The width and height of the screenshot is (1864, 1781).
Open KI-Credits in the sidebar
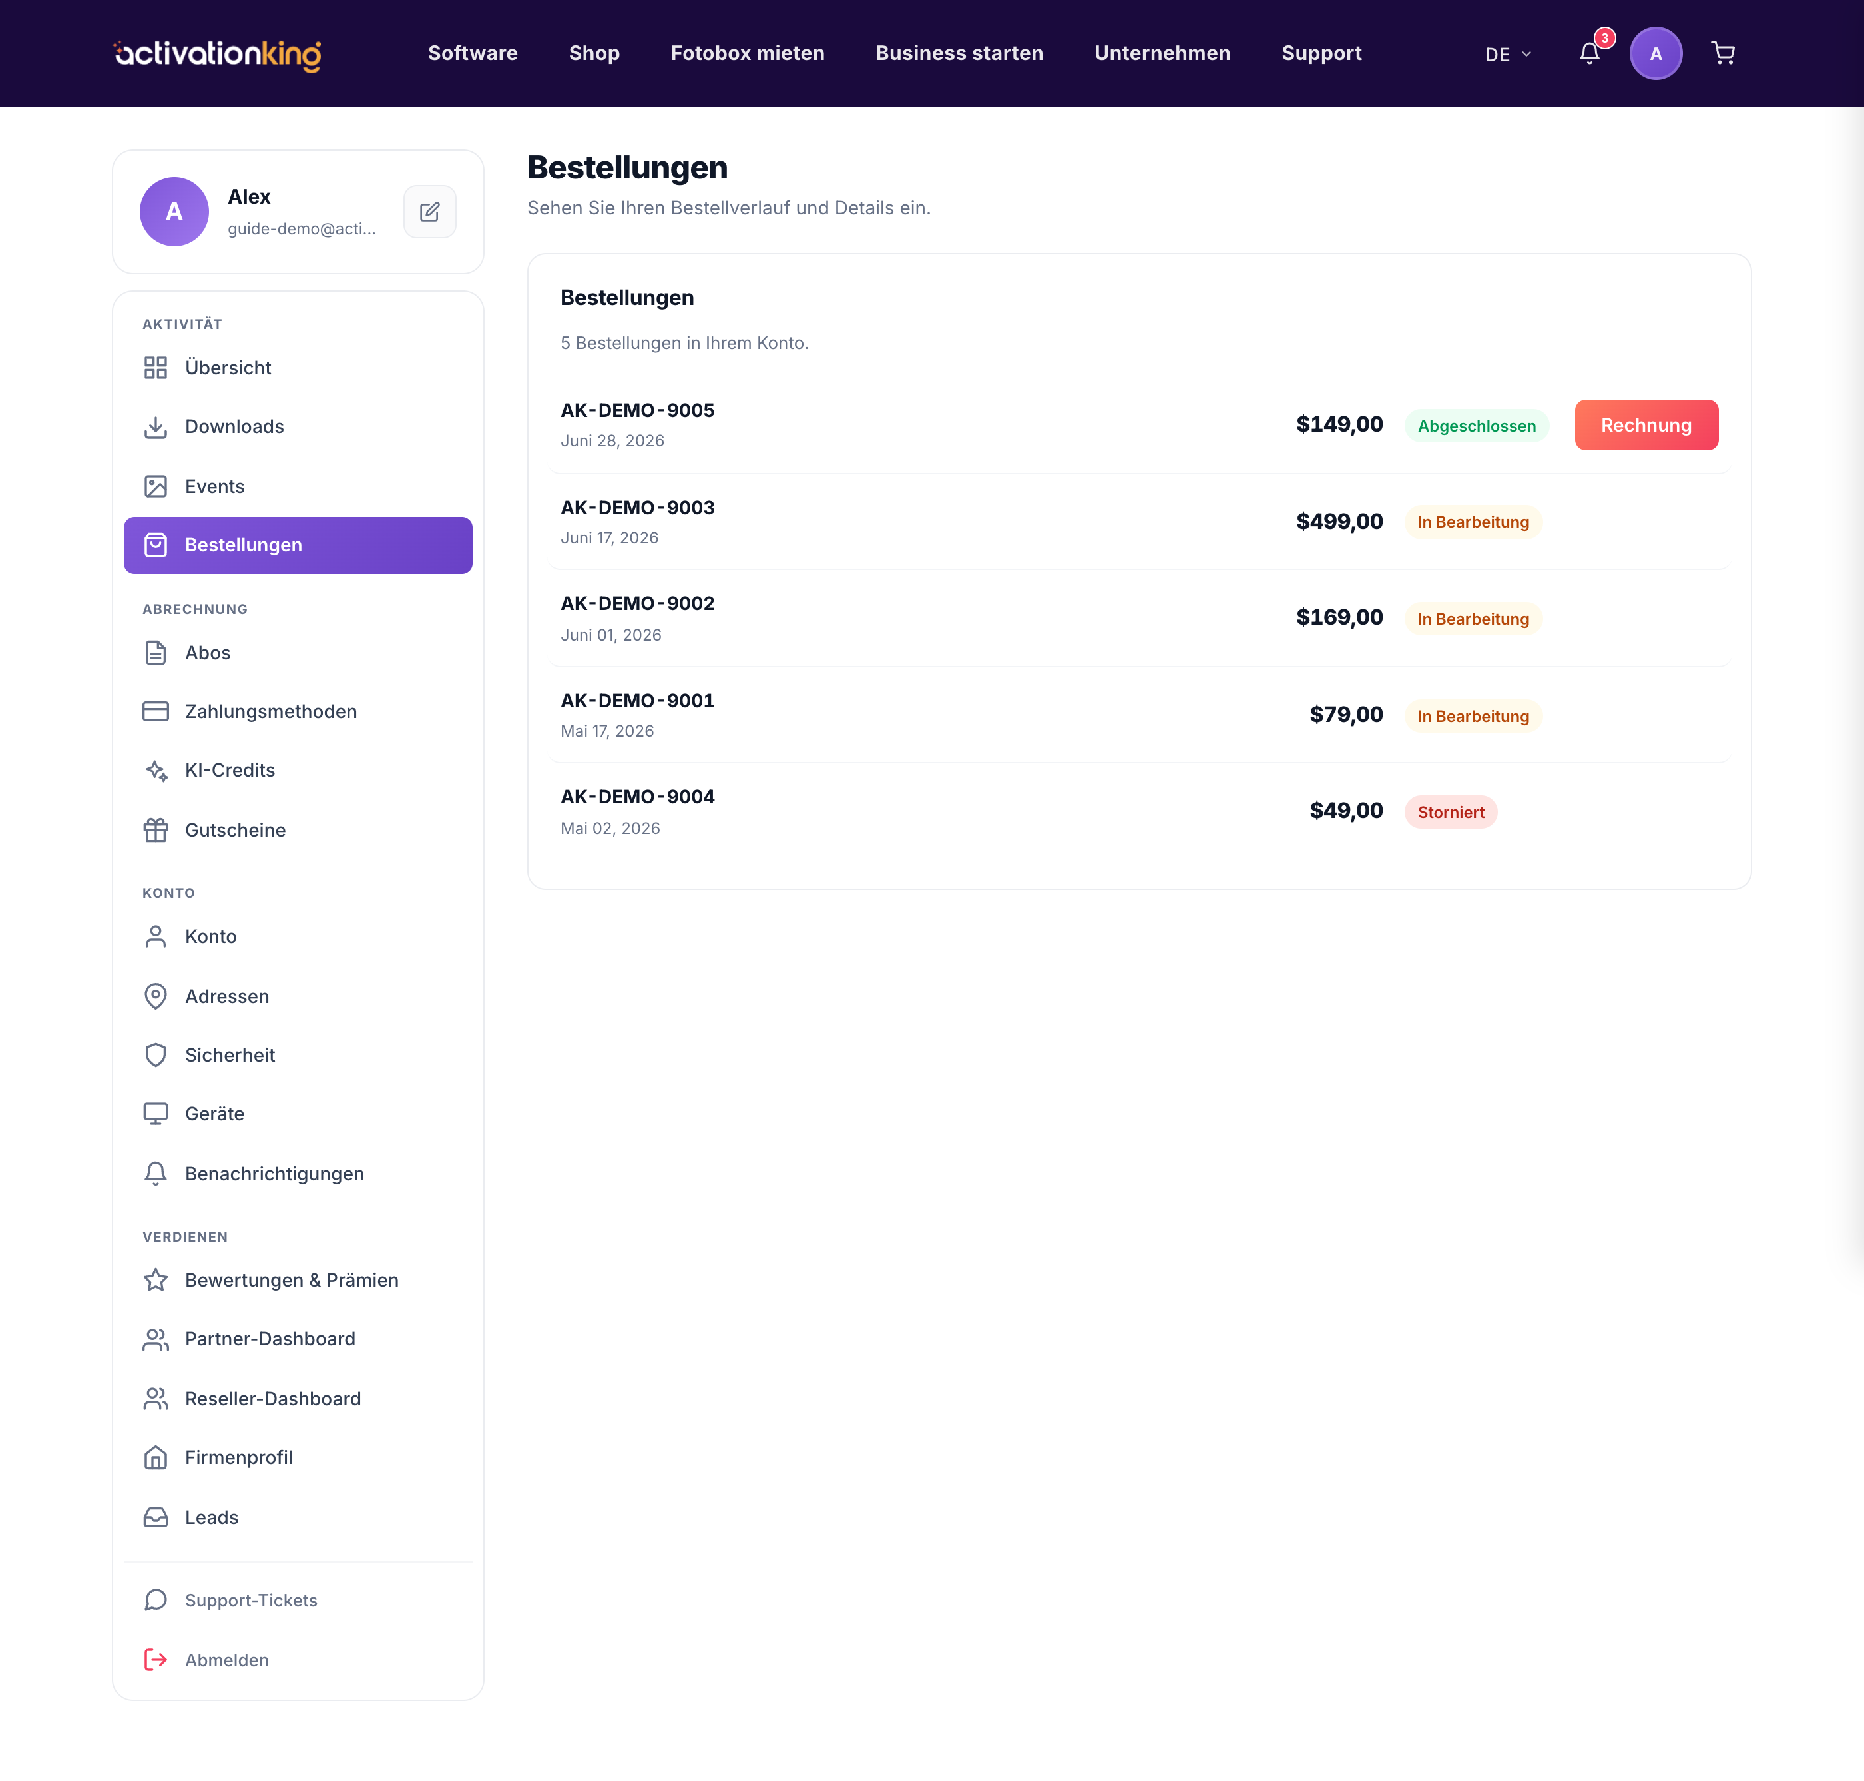point(298,770)
